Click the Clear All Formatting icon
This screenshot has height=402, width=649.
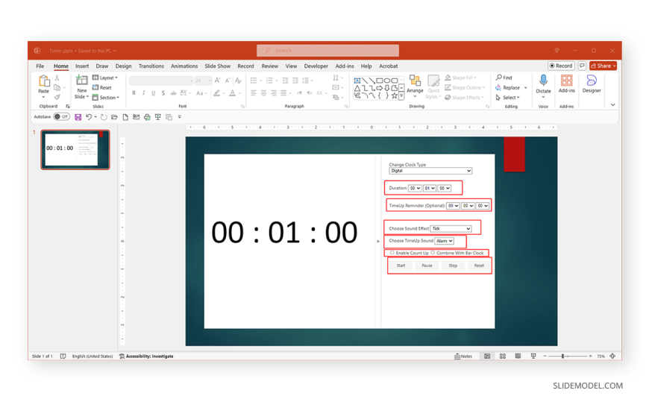coord(238,81)
